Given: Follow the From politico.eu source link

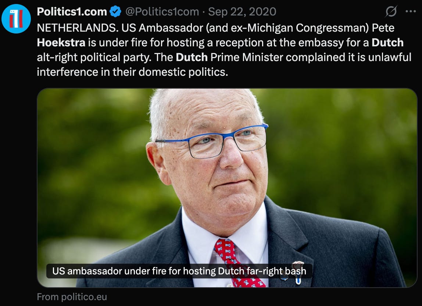Looking at the screenshot, I should [x=72, y=297].
